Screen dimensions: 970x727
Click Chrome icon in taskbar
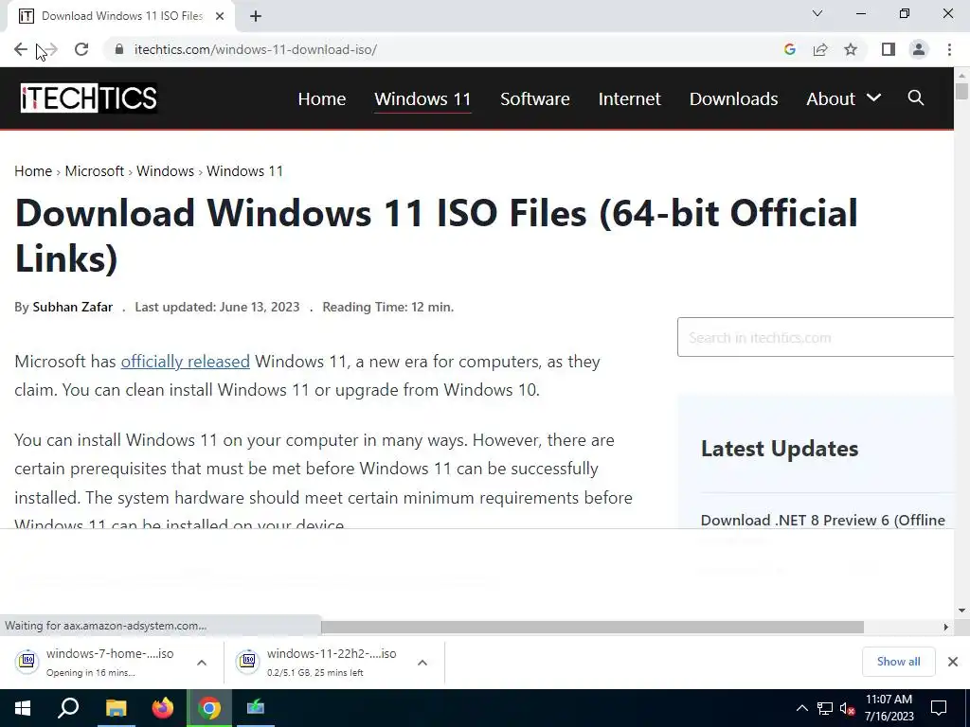pyautogui.click(x=209, y=708)
